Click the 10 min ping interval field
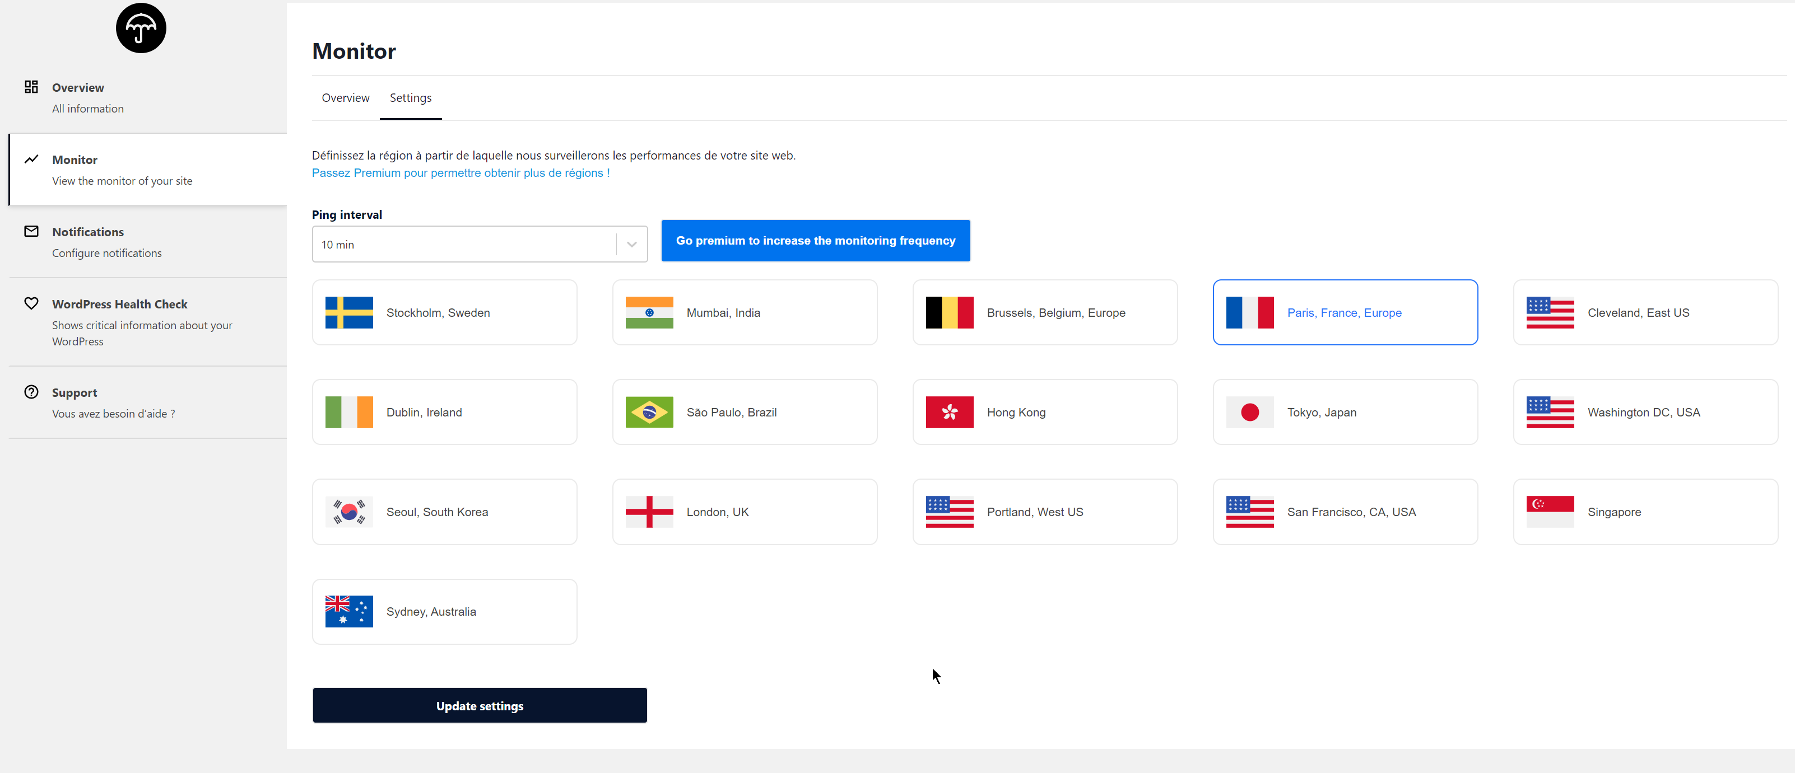The height and width of the screenshot is (773, 1795). (x=480, y=245)
